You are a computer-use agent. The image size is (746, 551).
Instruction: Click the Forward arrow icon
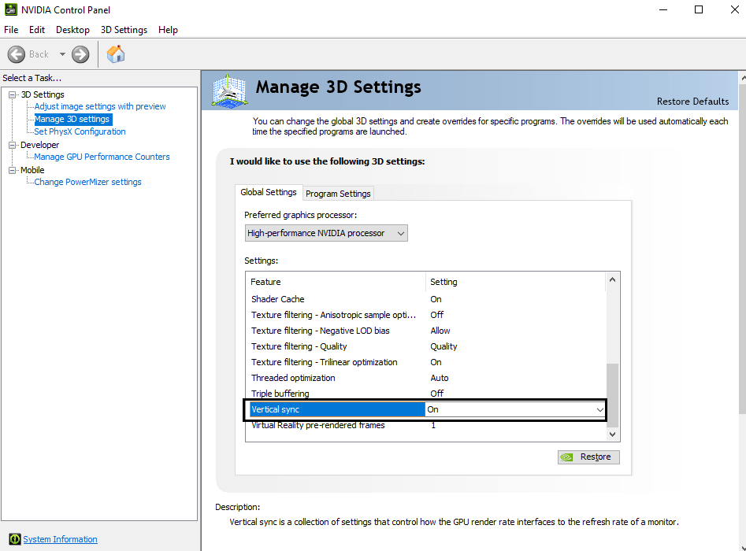[x=80, y=54]
